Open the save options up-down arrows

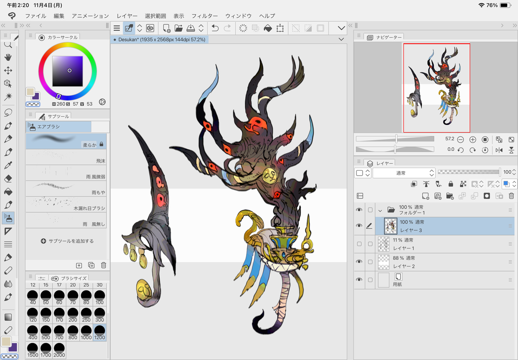point(201,28)
